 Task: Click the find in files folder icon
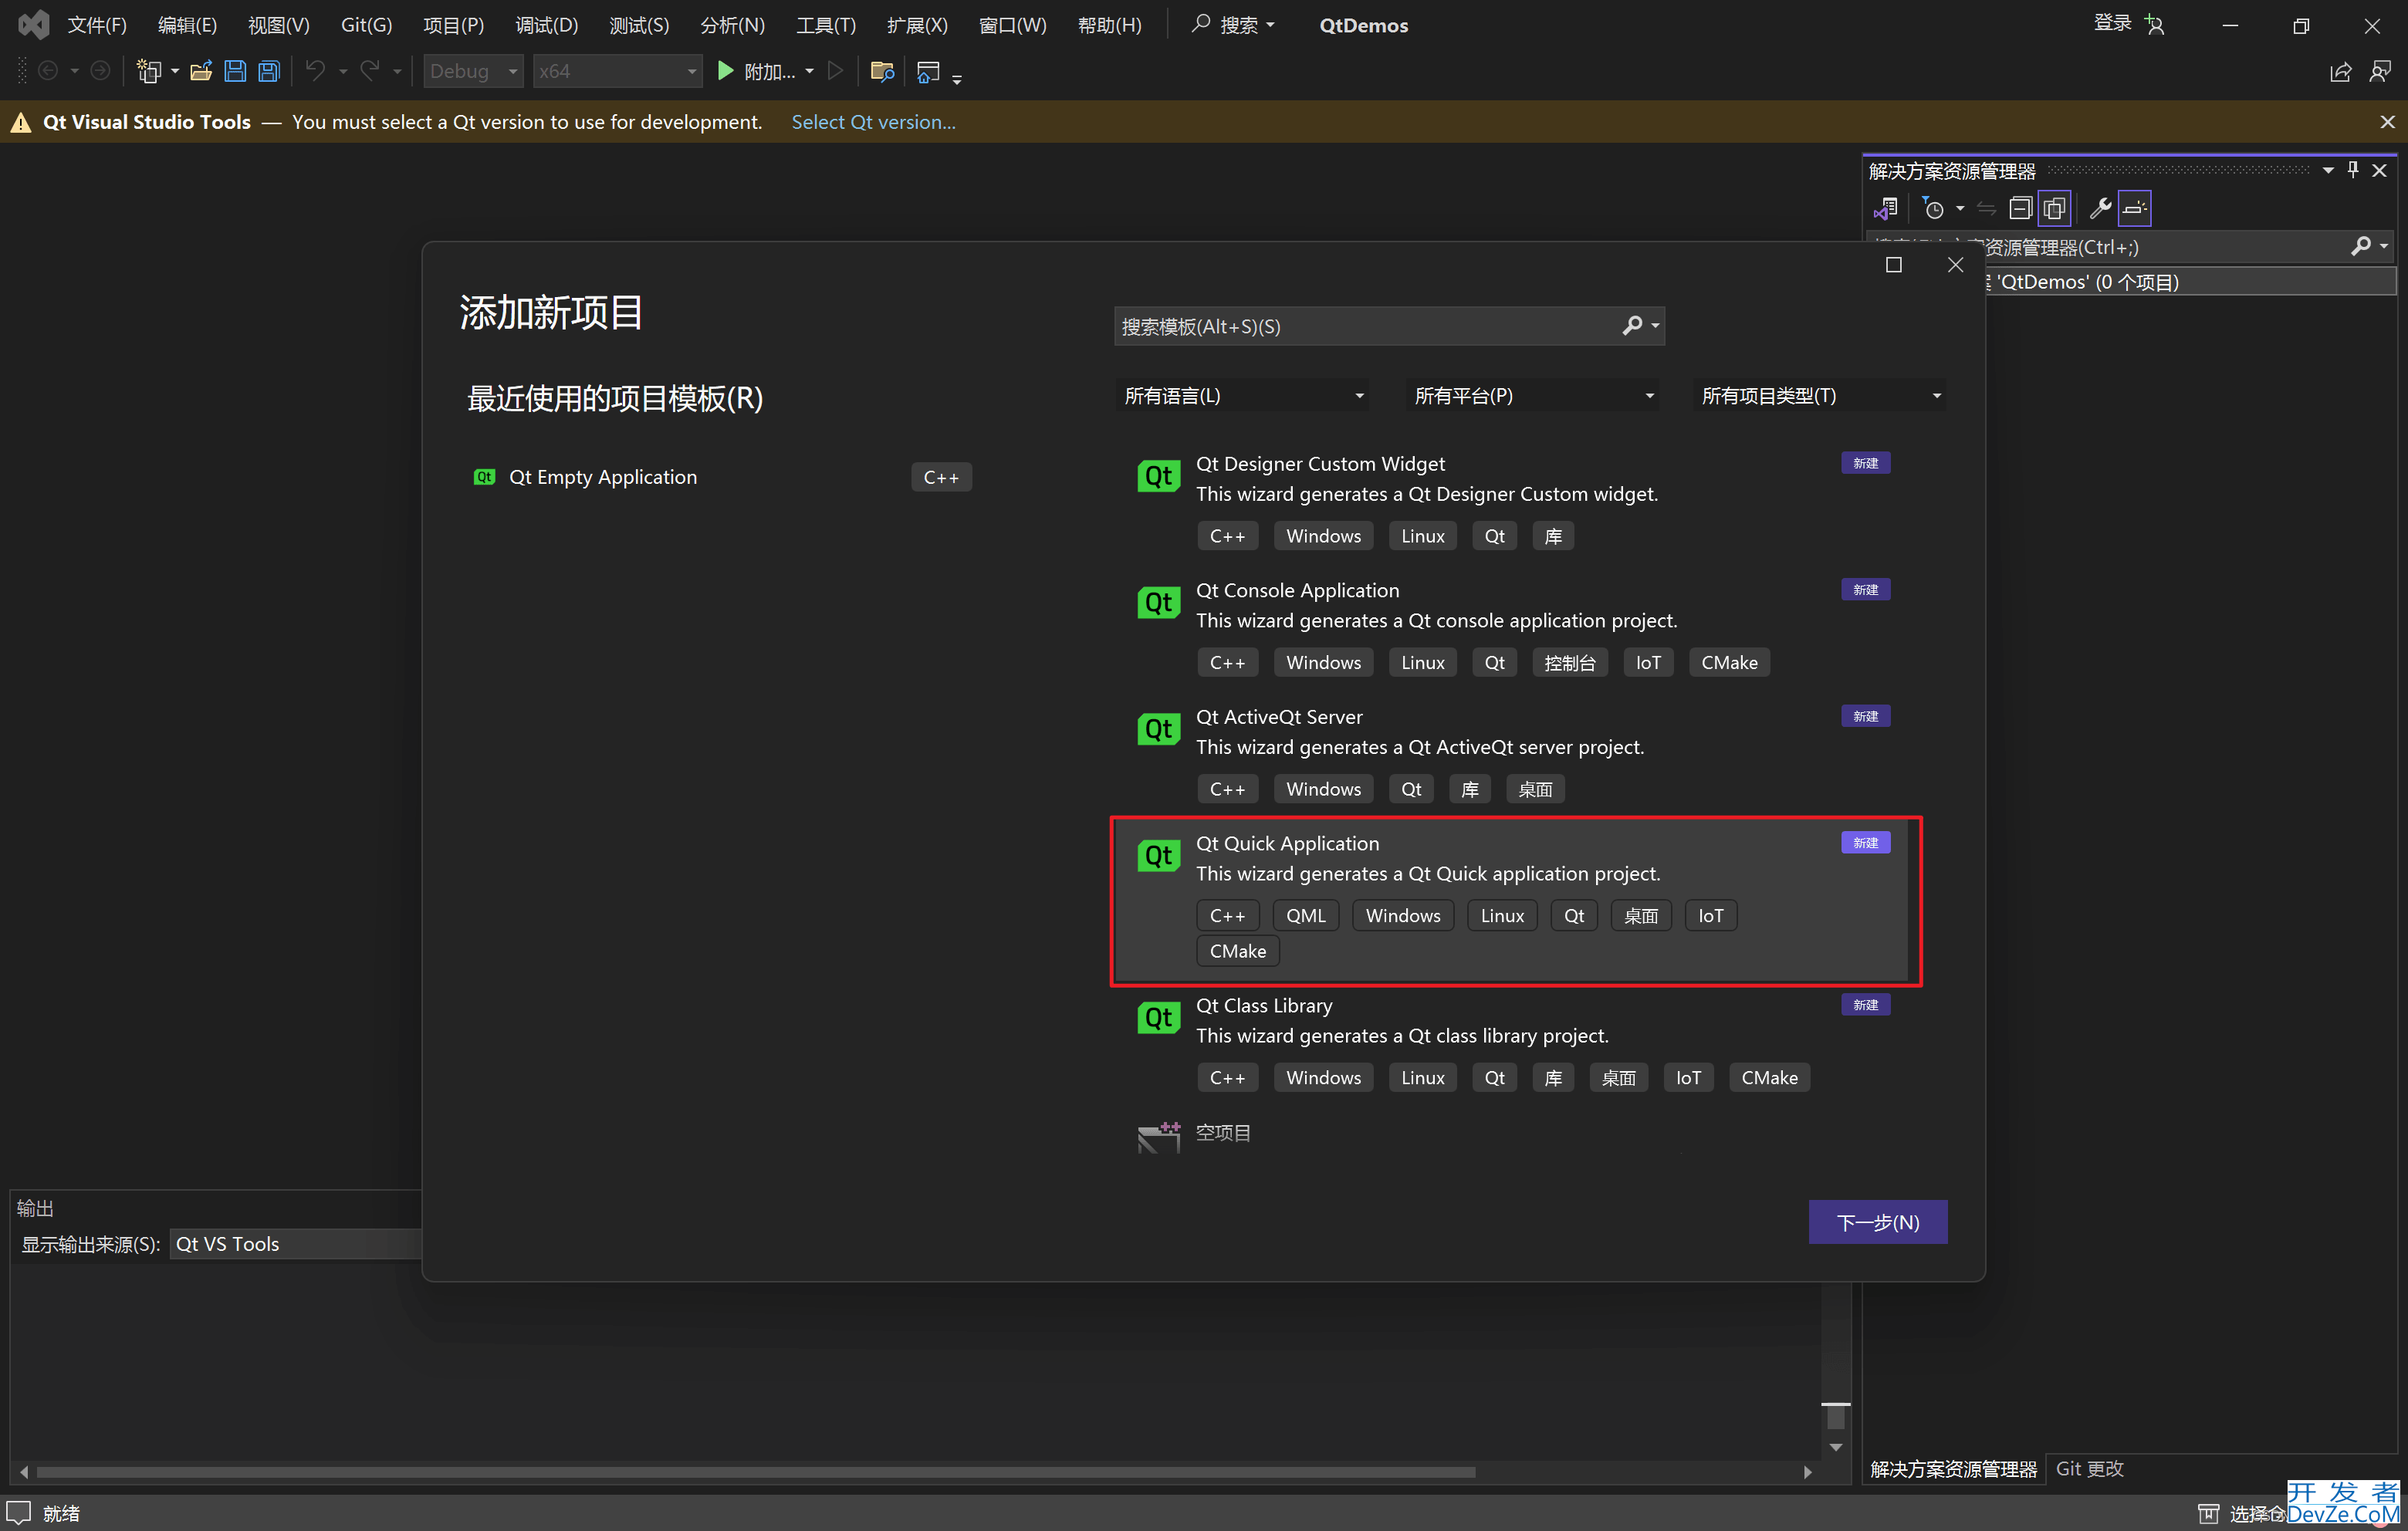(x=882, y=71)
